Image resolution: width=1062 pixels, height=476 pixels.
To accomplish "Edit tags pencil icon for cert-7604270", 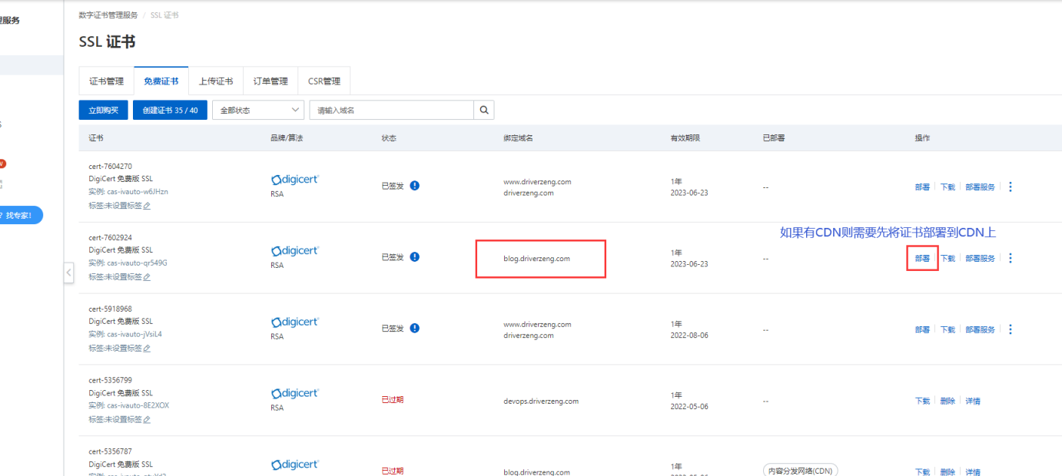I will (x=147, y=206).
